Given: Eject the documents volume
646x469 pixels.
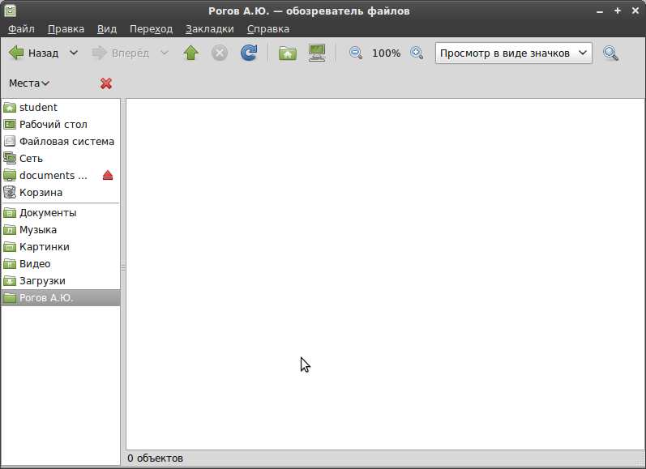Looking at the screenshot, I should coord(108,176).
